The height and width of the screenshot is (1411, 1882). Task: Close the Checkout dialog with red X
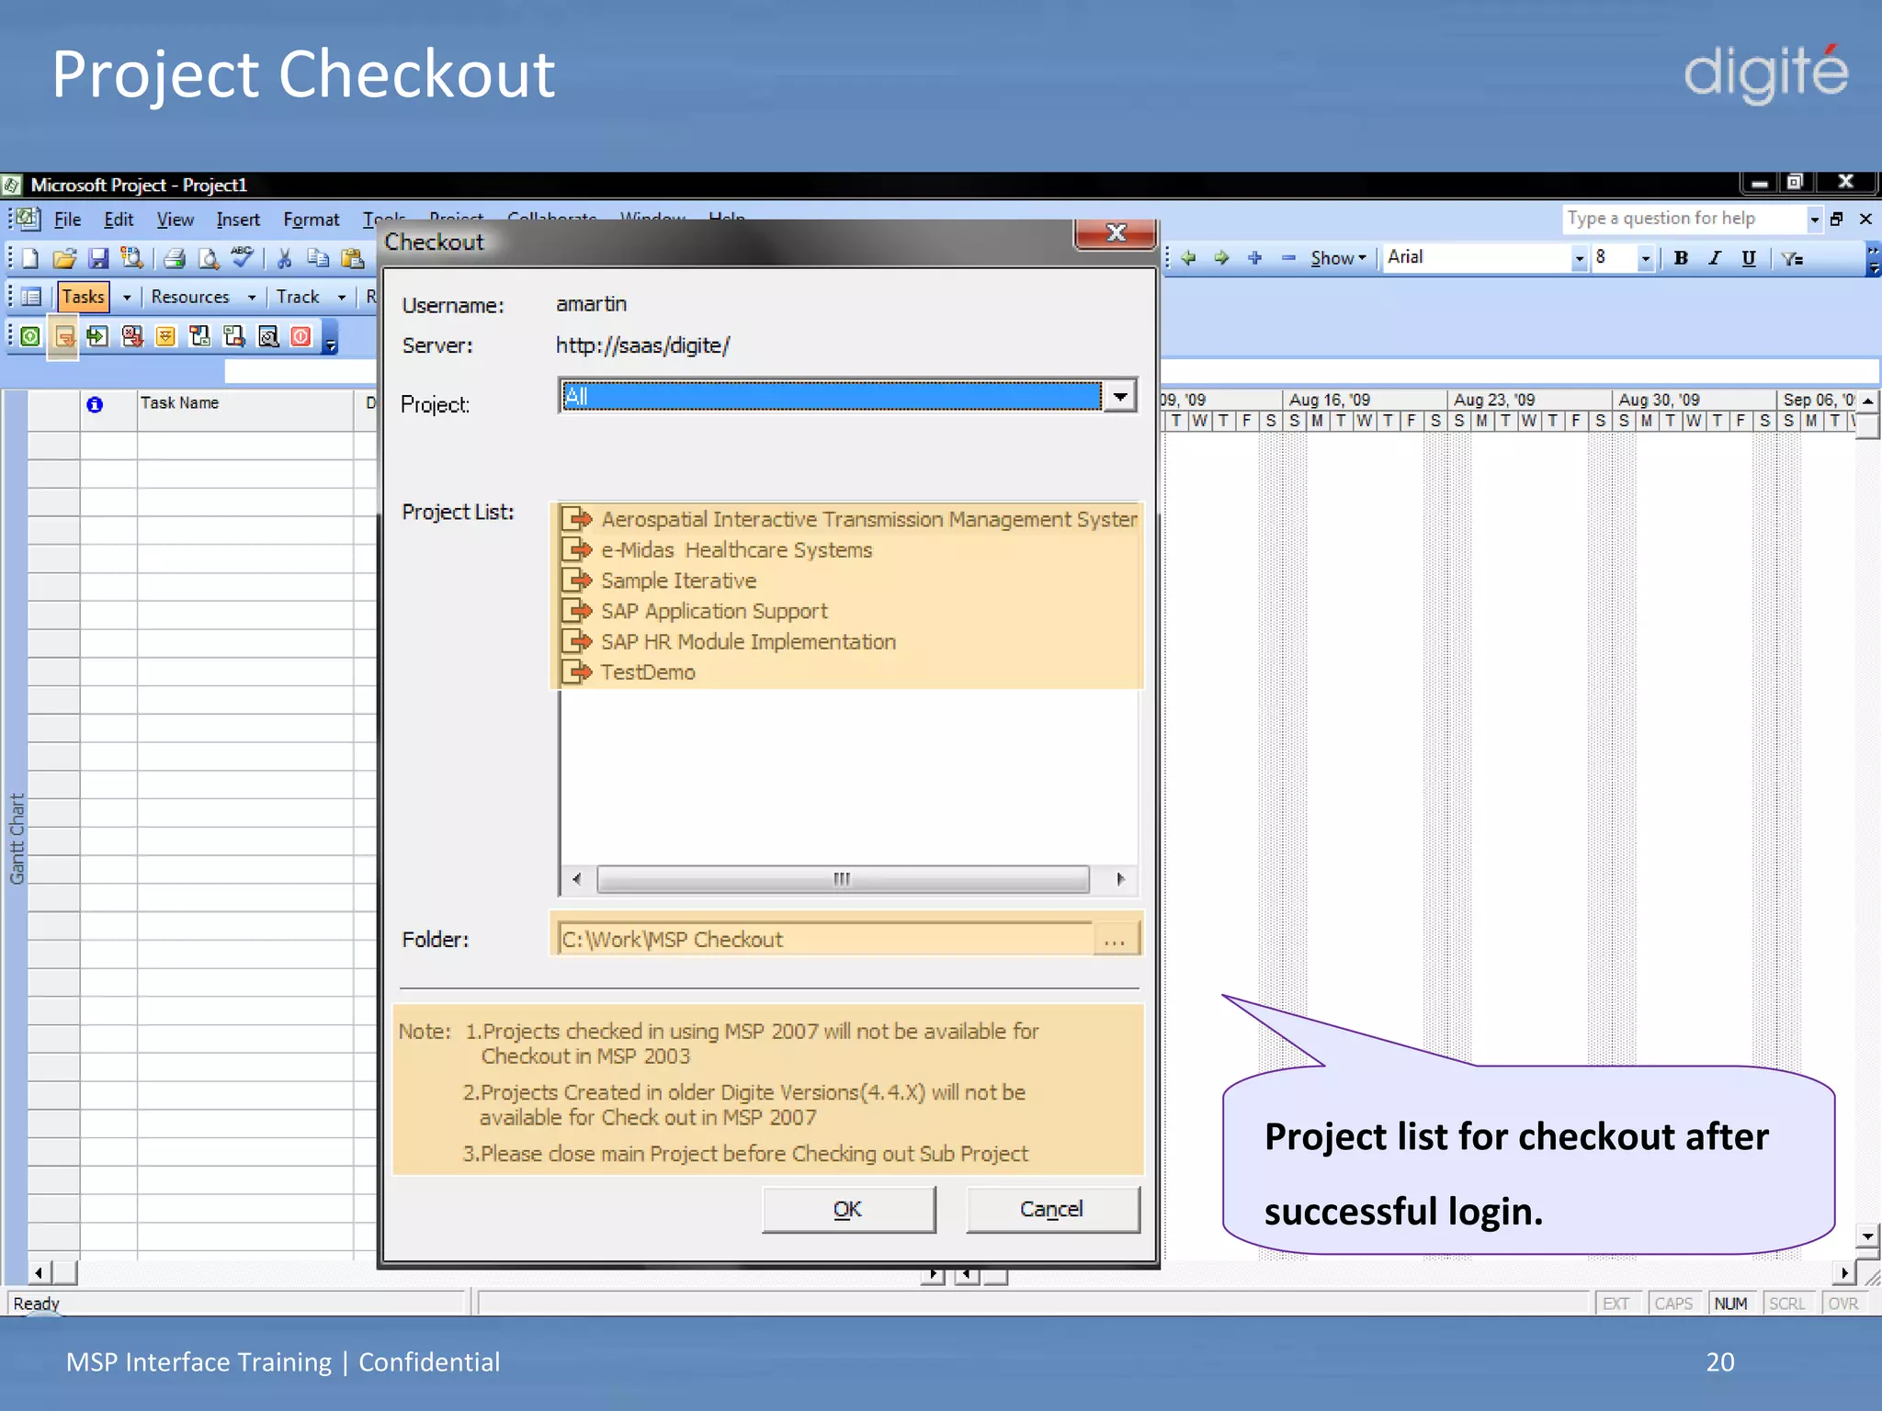[1116, 233]
